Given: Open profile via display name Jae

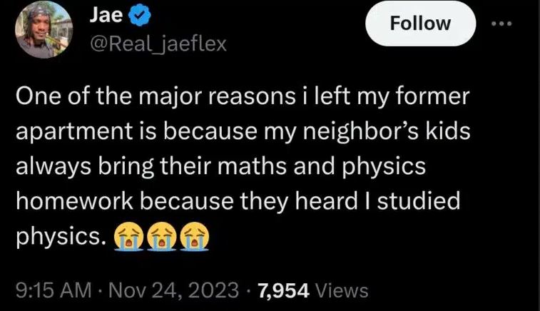Looking at the screenshot, I should coord(99,15).
